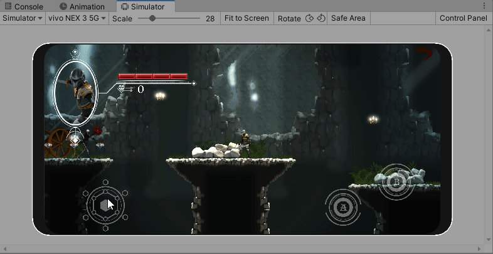493x254 pixels.
Task: Tap the red back arrow in game
Action: 424,54
